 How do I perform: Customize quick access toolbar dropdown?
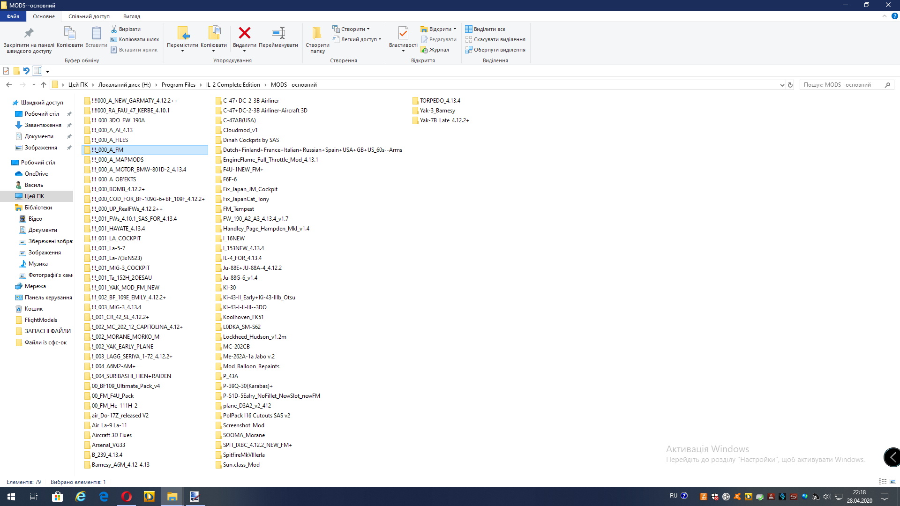point(47,71)
